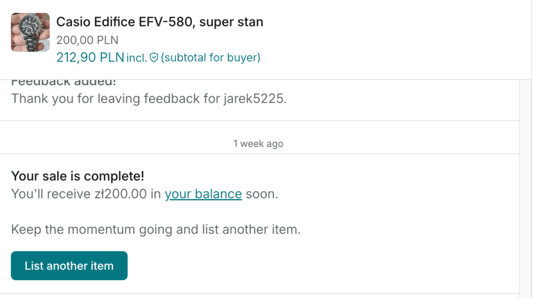Click the '(subtotal for buyer)' text
534x298 pixels.
(x=211, y=57)
